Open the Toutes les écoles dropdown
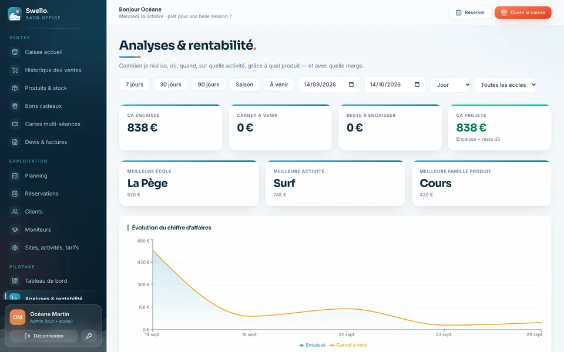Image resolution: width=564 pixels, height=352 pixels. point(505,84)
